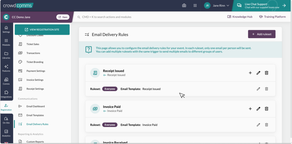This screenshot has width=292, height=144.
Task: Delete the Receipt Issued template rule row
Action: click(267, 89)
